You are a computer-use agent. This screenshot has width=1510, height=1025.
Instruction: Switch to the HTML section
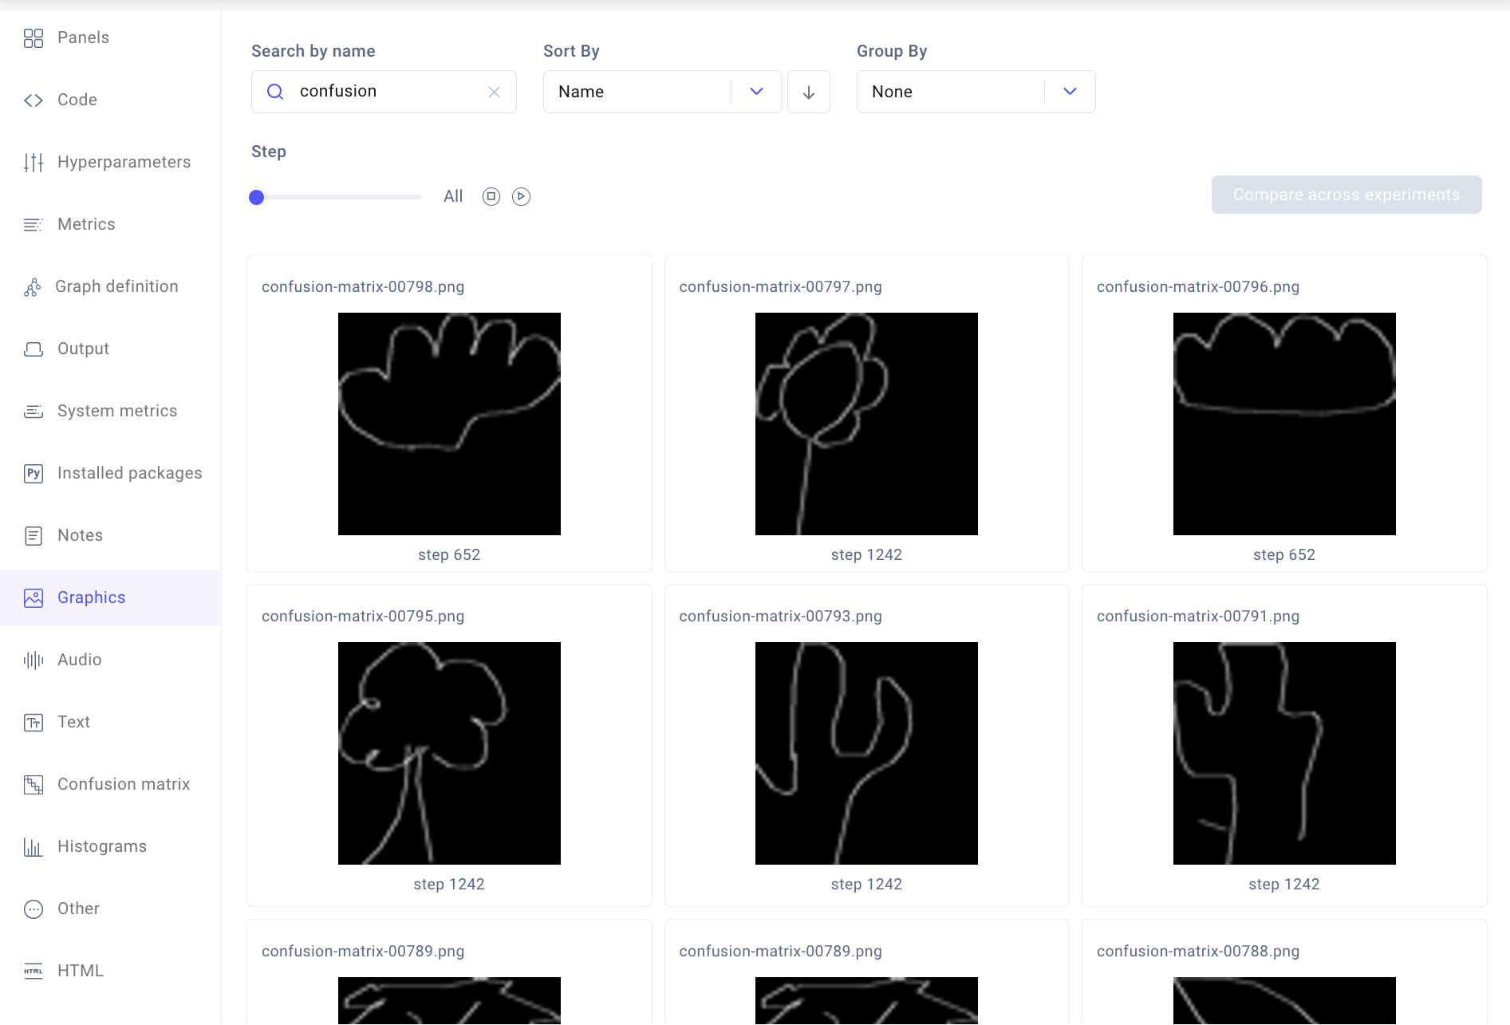pyautogui.click(x=80, y=971)
